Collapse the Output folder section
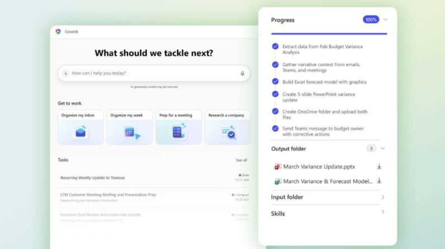The height and width of the screenshot is (249, 445). [383, 148]
